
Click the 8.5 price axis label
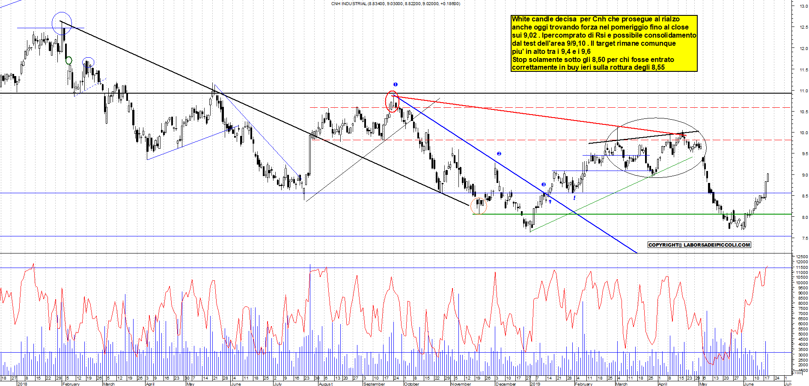coord(805,196)
